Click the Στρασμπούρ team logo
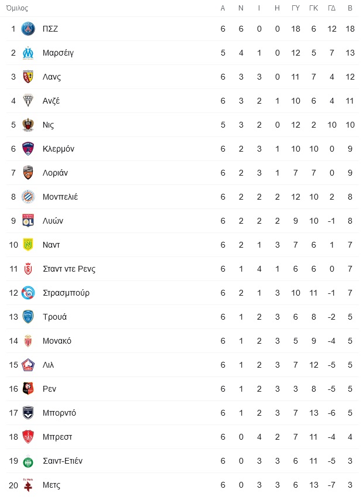 (28, 293)
